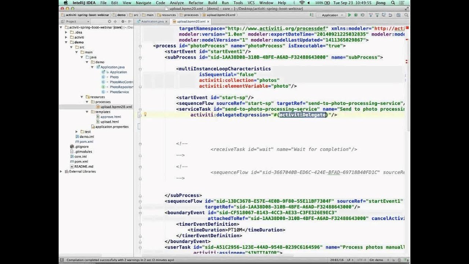469x264 pixels.
Task: Click the selected activitiDelegate text
Action: click(x=303, y=115)
